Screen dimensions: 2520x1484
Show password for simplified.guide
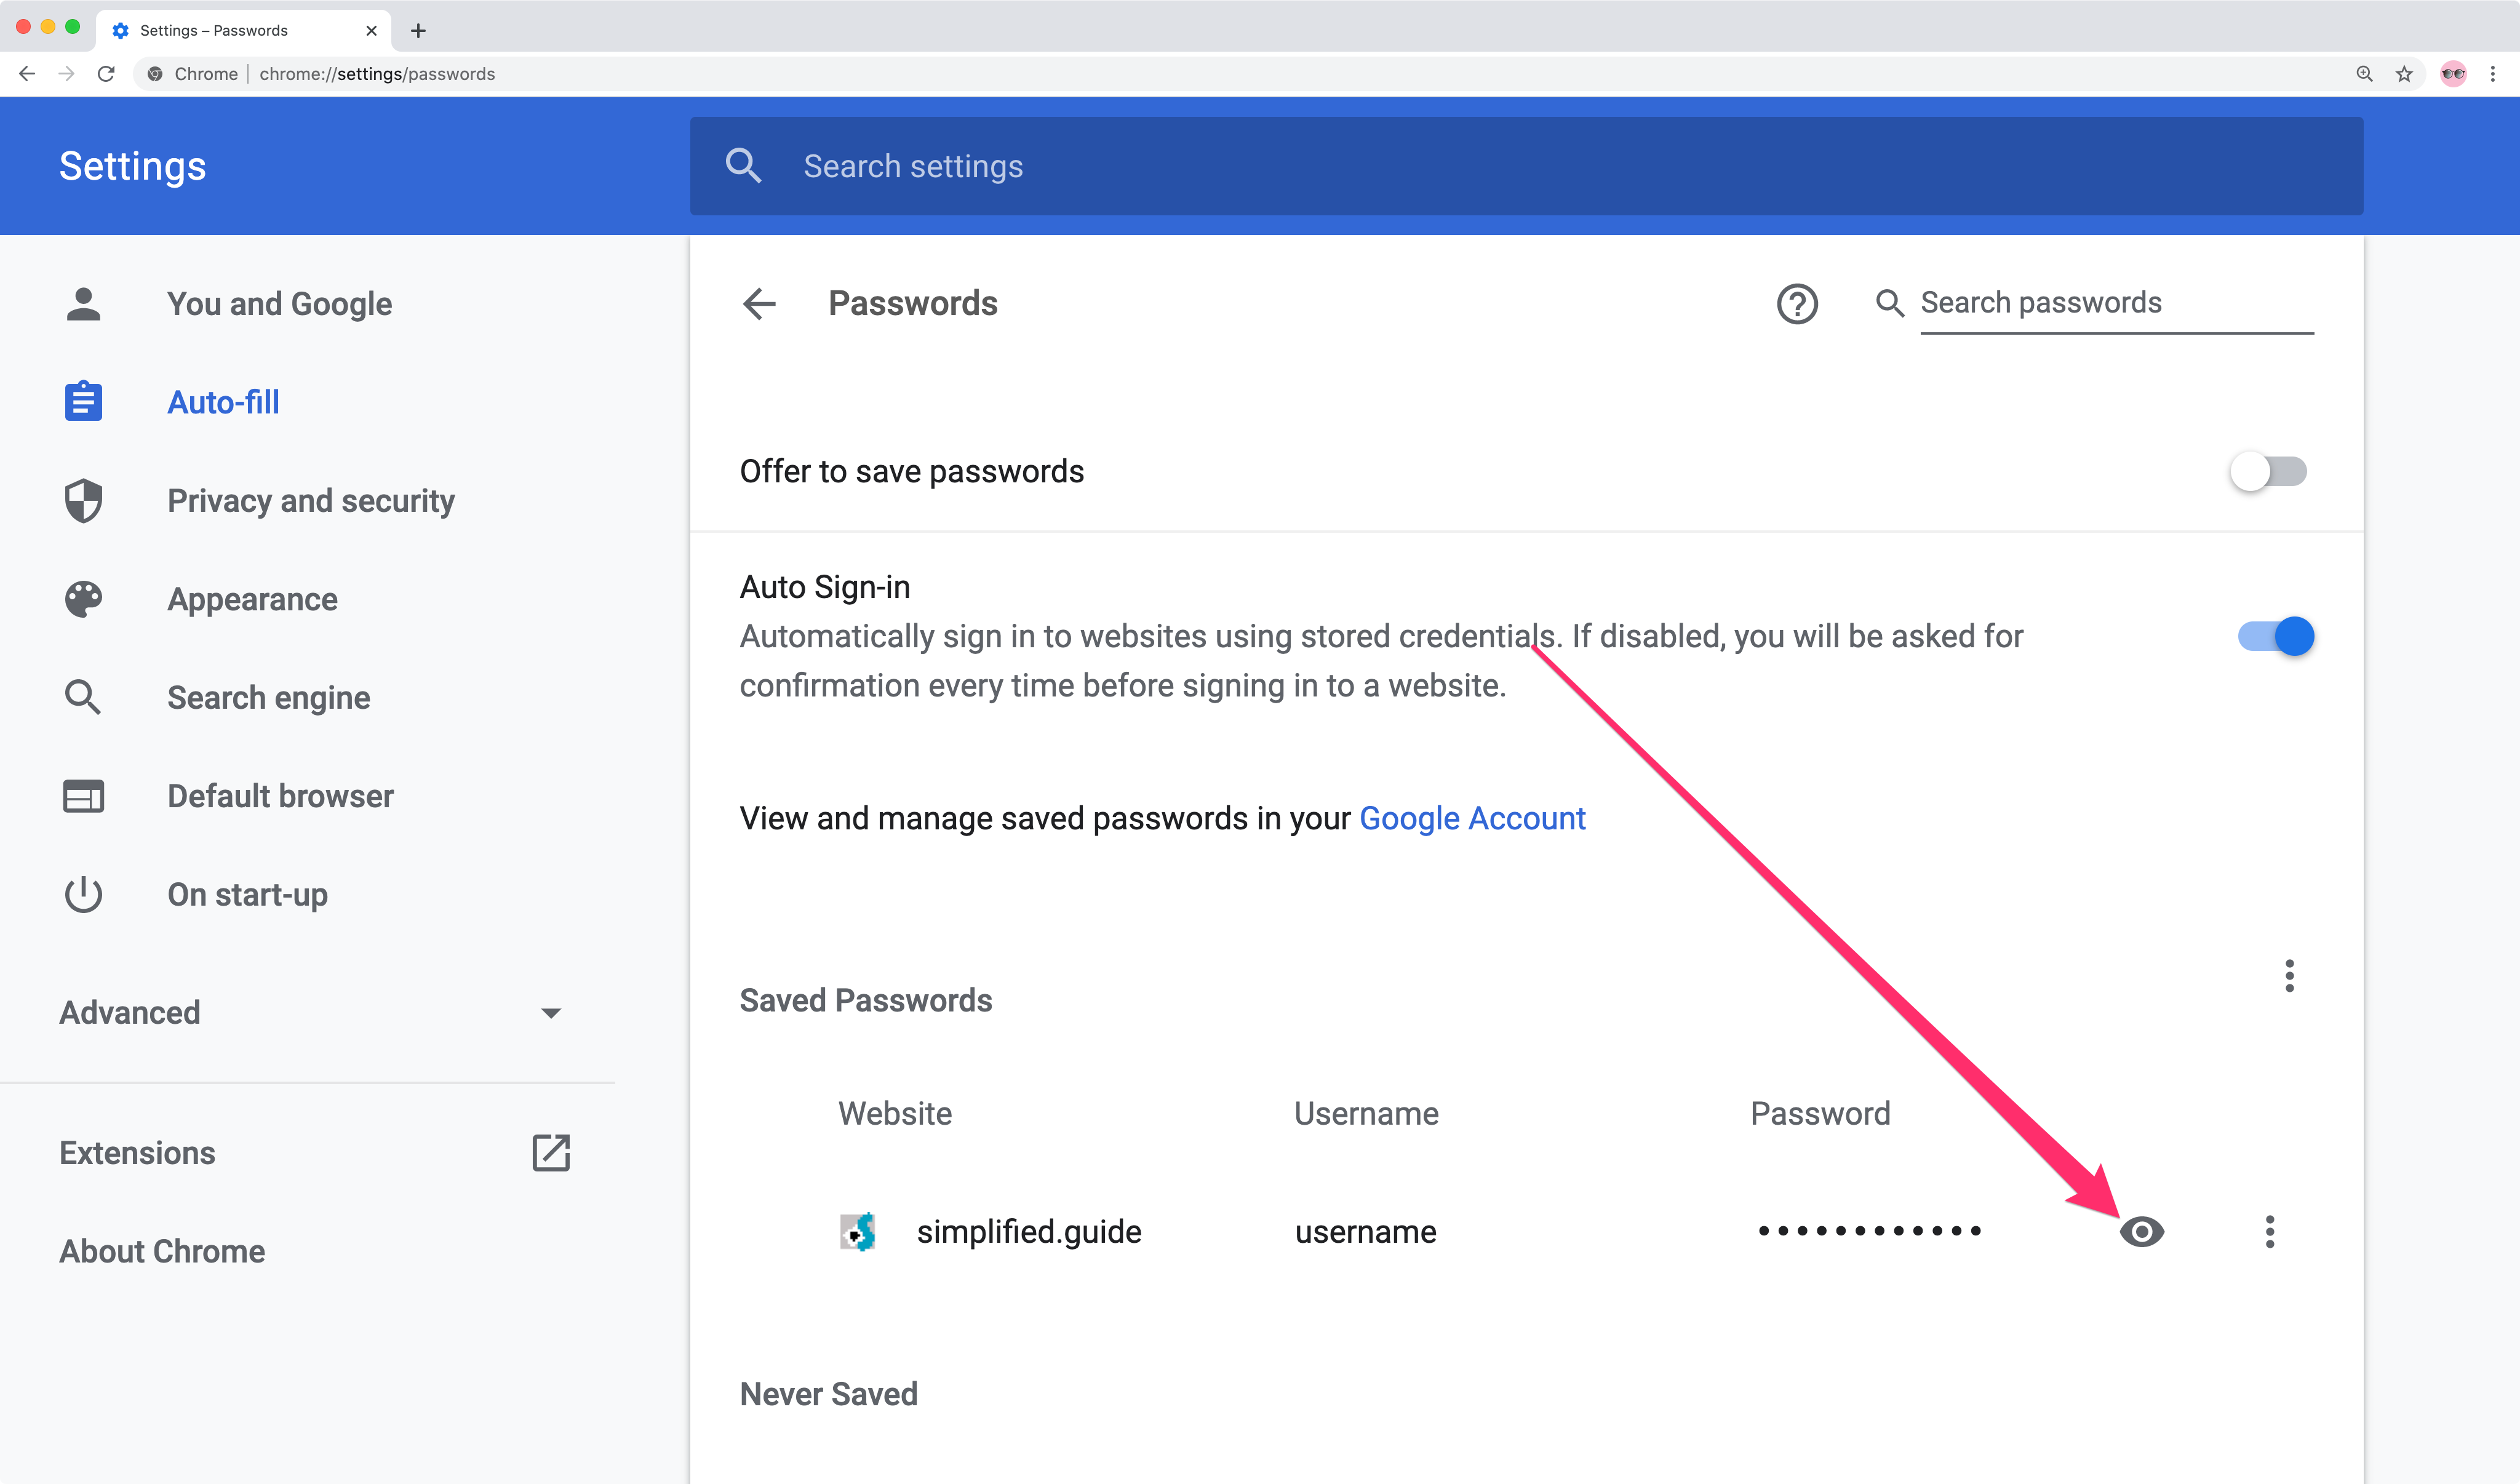pyautogui.click(x=2141, y=1231)
